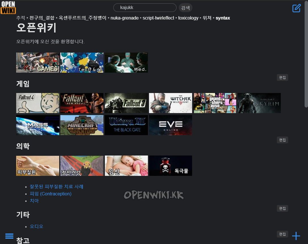Open the 천구의_결합 breadcrumb link
Image resolution: width=308 pixels, height=244 pixels.
pyautogui.click(x=42, y=18)
